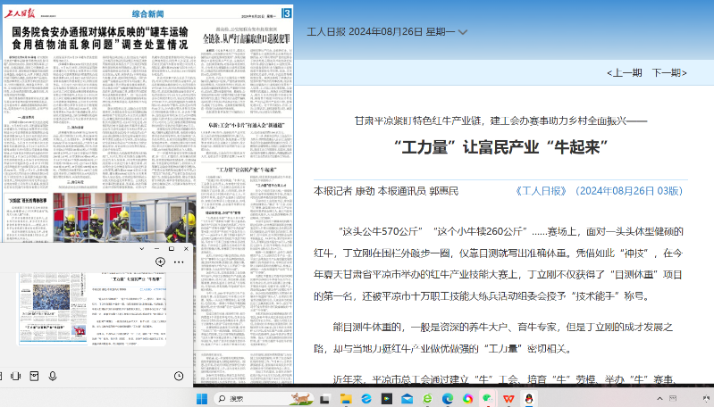Click the plus-circle icon in chat window
Viewport: 714px width, 407px height.
(160, 262)
